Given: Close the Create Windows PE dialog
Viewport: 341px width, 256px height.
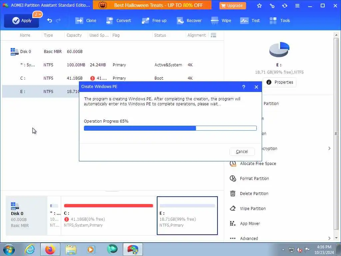Looking at the screenshot, I should tap(256, 87).
